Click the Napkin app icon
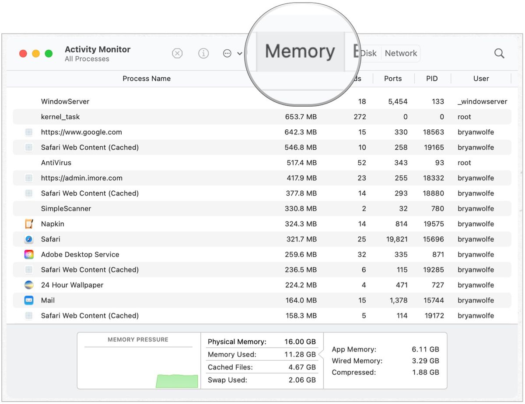 (x=29, y=224)
